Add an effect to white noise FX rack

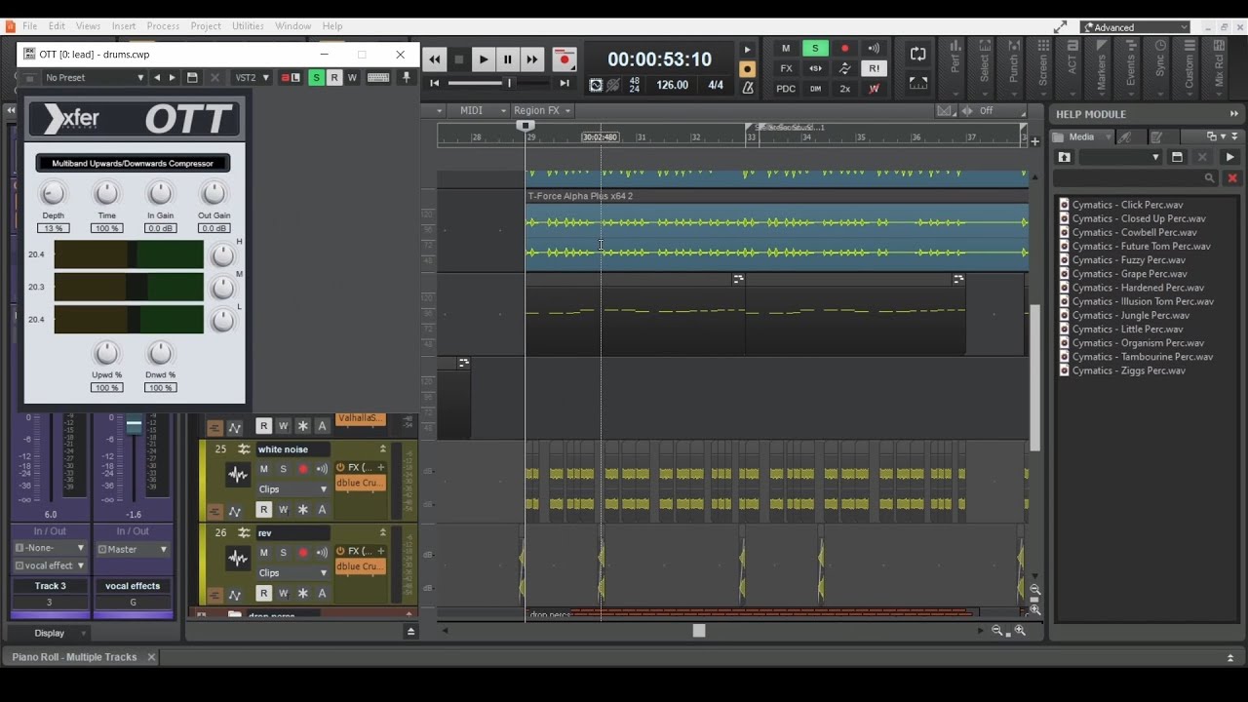(x=381, y=468)
